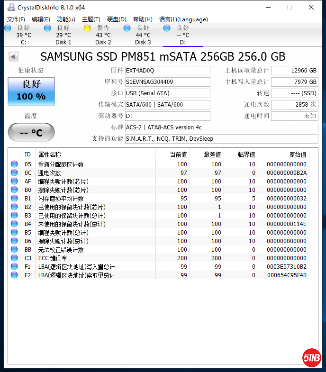Select D: drive blue status orb
The width and height of the screenshot is (326, 372).
pos(167,28)
